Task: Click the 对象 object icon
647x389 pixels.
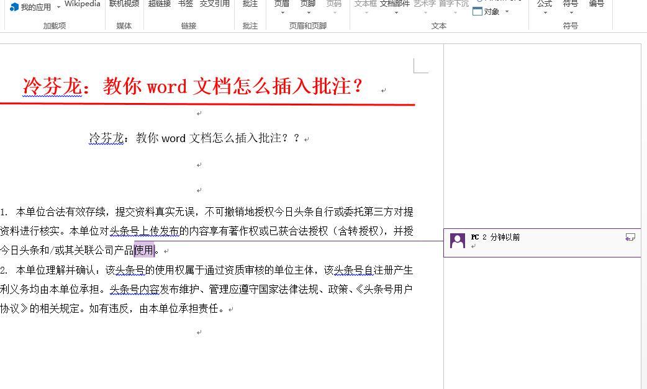Action: point(477,12)
